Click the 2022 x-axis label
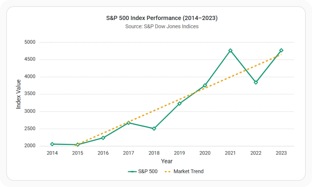Image resolution: width=312 pixels, height=187 pixels. click(256, 153)
